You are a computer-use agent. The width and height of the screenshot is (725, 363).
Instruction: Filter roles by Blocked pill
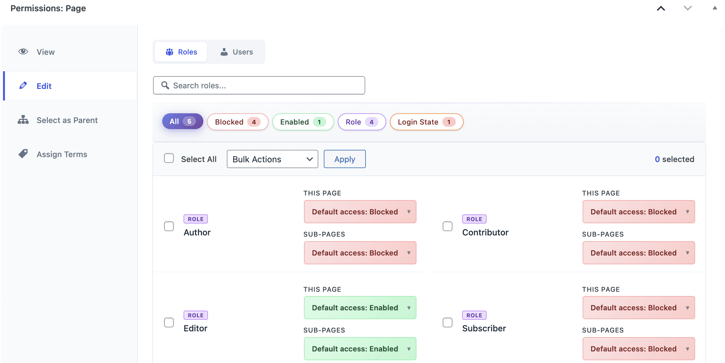237,122
